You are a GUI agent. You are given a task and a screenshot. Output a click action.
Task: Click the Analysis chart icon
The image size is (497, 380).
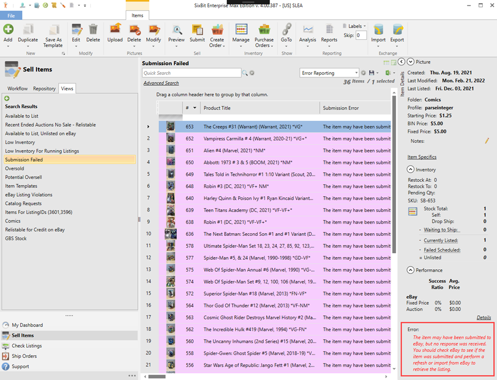(x=308, y=30)
